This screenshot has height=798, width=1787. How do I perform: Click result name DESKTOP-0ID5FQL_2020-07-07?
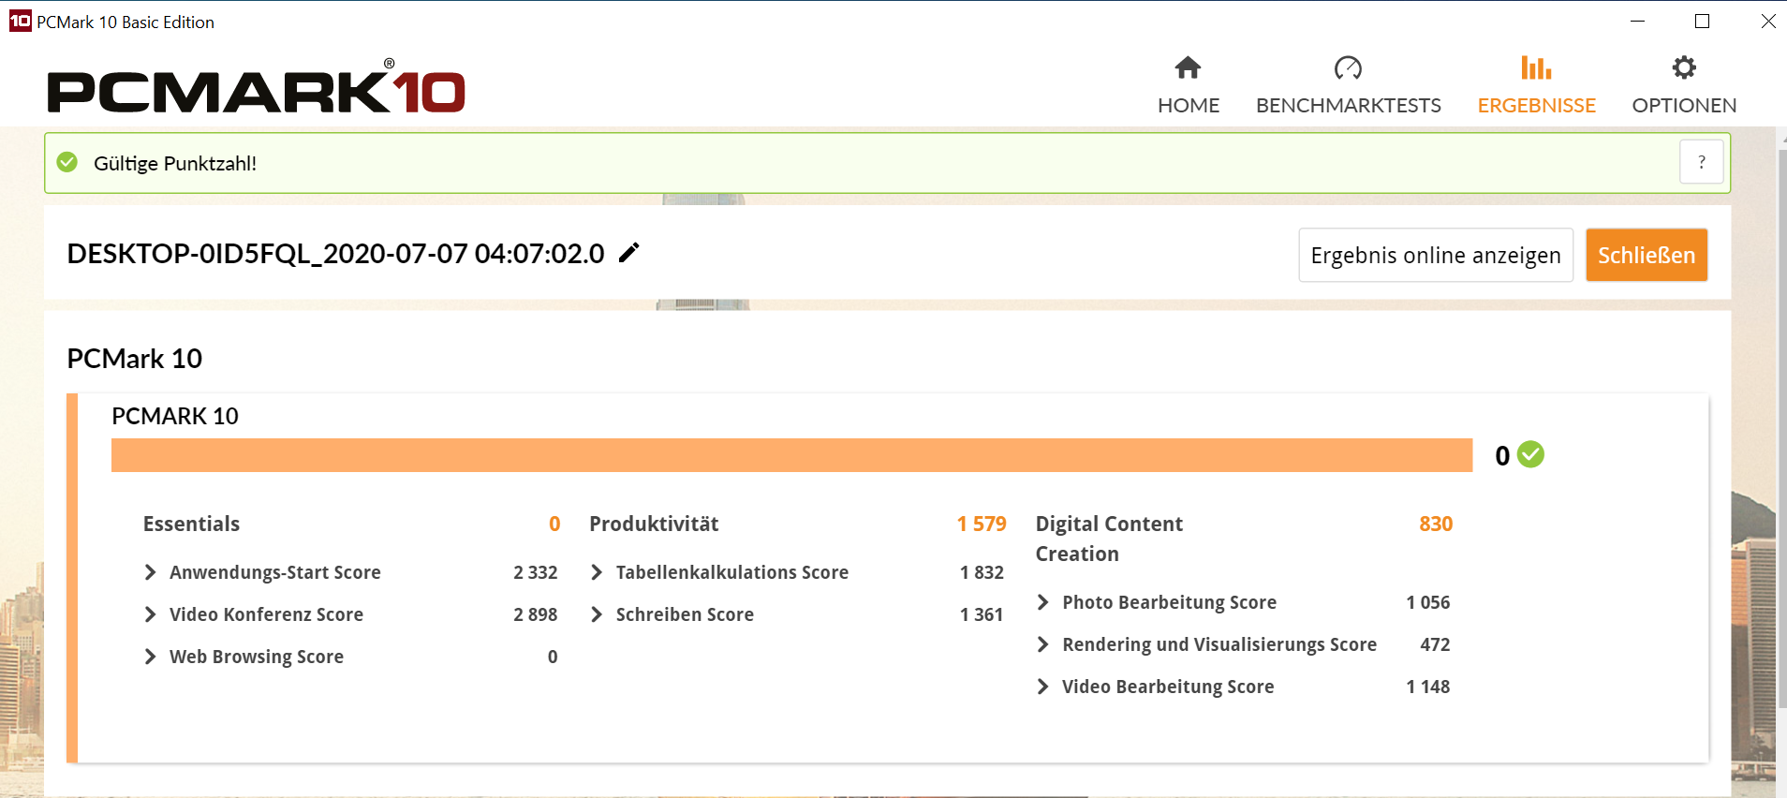[x=335, y=253]
